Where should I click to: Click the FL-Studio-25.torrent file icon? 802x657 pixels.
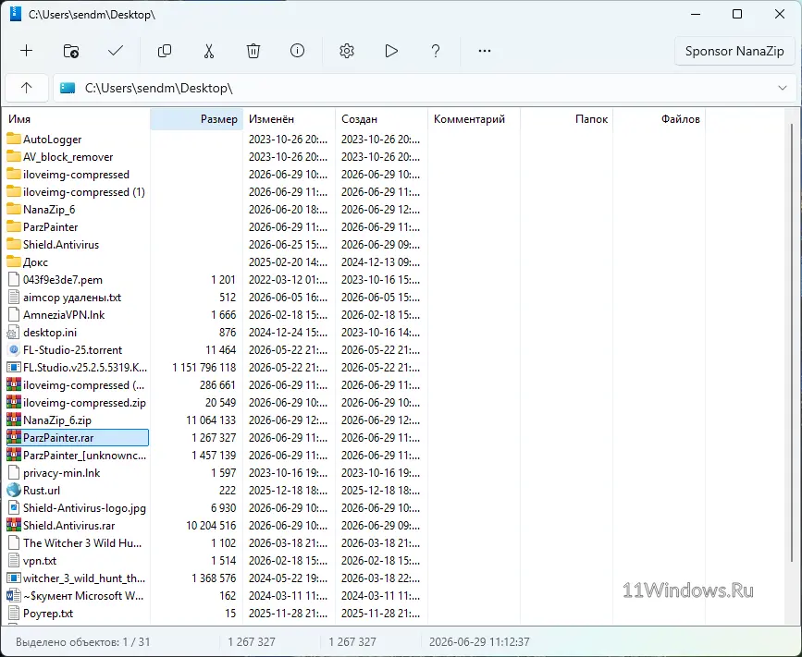click(x=13, y=350)
